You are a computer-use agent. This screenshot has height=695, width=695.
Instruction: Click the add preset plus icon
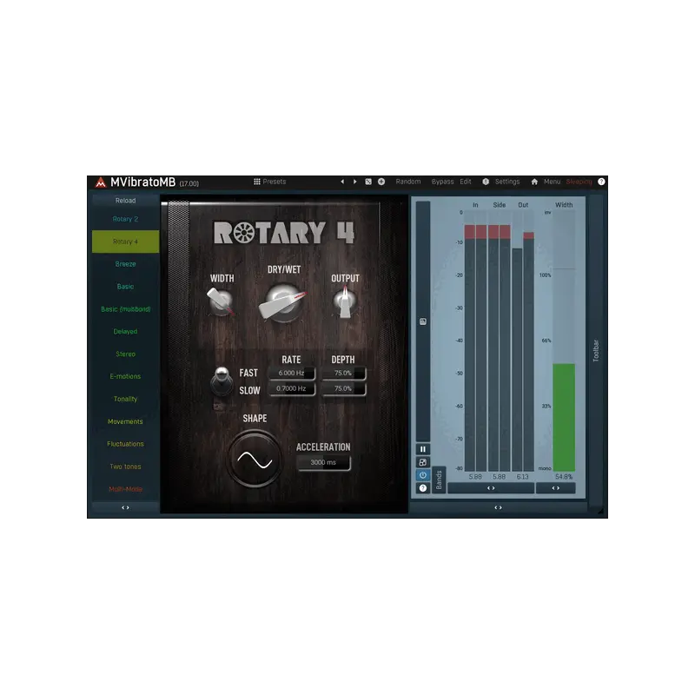[x=381, y=182]
